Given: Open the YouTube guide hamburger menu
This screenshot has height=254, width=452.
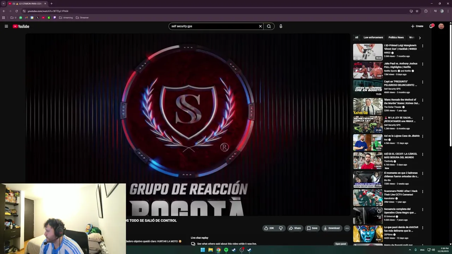Looking at the screenshot, I should click(6, 26).
